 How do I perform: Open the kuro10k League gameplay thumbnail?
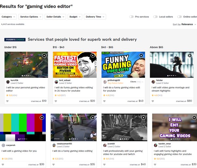tap(26, 65)
